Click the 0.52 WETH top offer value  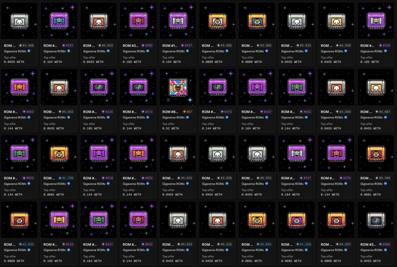(x=171, y=128)
